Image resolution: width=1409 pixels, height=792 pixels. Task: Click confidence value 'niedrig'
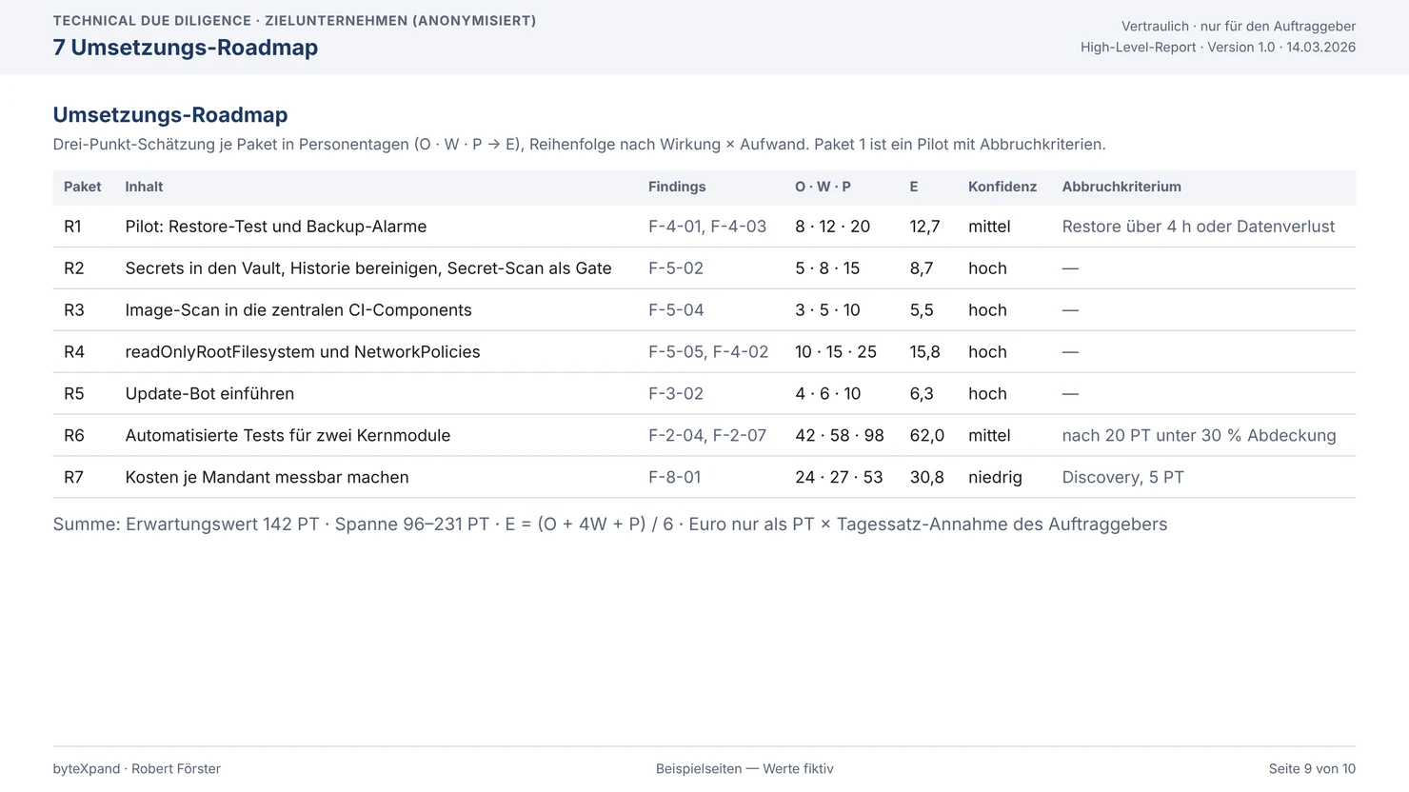click(995, 478)
